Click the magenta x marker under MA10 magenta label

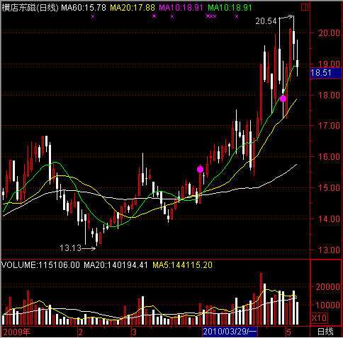(x=172, y=16)
